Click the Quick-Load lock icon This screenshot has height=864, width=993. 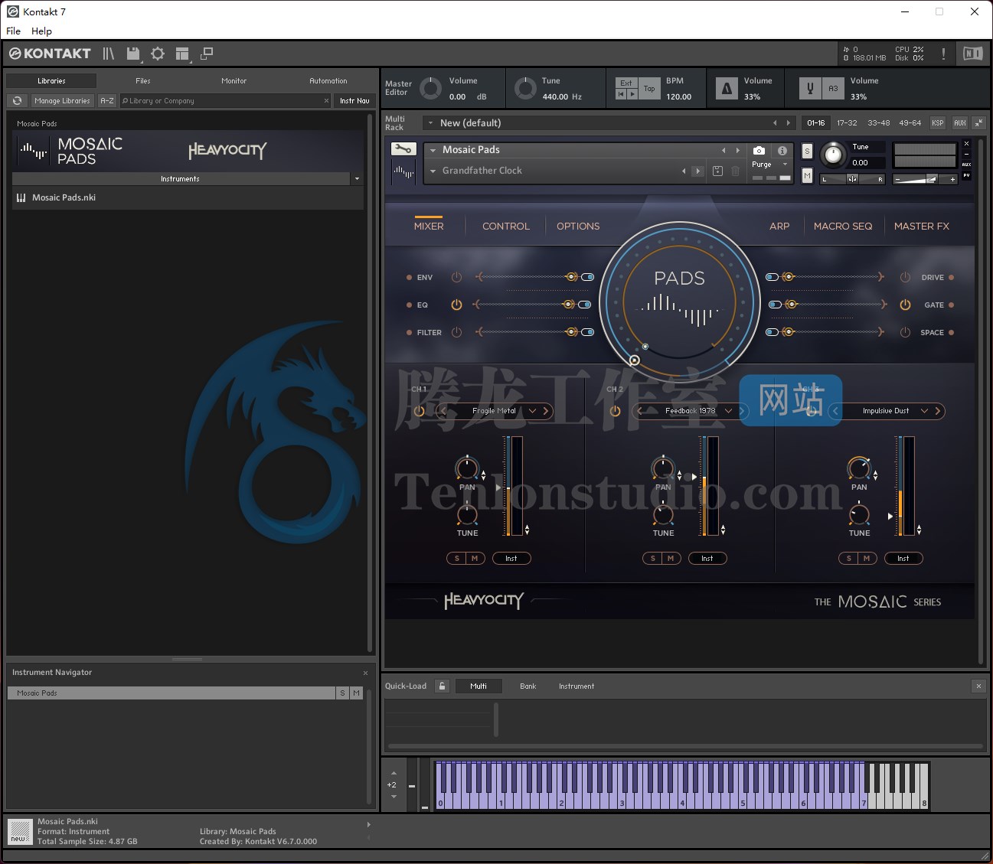point(442,686)
